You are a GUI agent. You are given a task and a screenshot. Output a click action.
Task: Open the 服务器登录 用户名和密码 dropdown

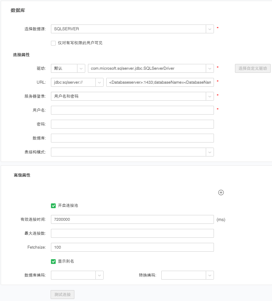click(x=132, y=96)
